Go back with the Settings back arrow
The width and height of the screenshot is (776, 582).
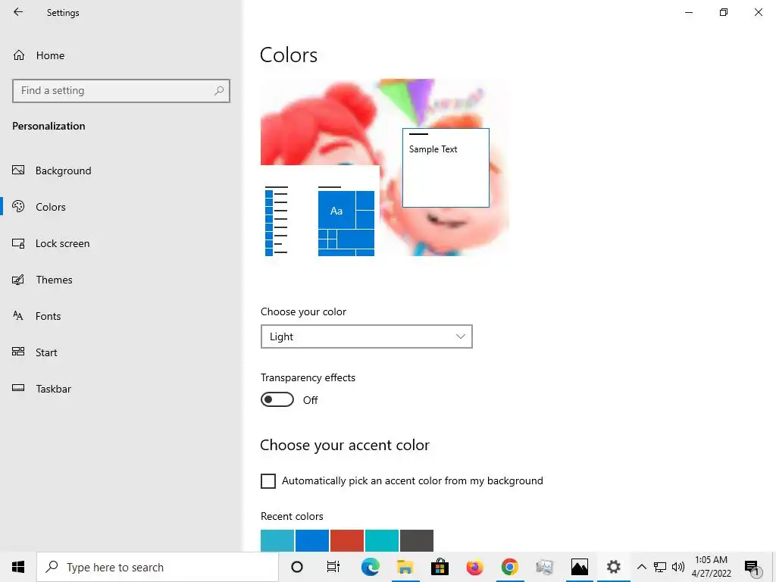click(x=18, y=12)
